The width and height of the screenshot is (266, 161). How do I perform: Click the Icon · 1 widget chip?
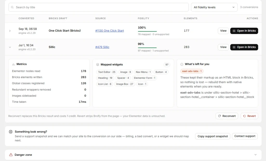[x=142, y=84]
